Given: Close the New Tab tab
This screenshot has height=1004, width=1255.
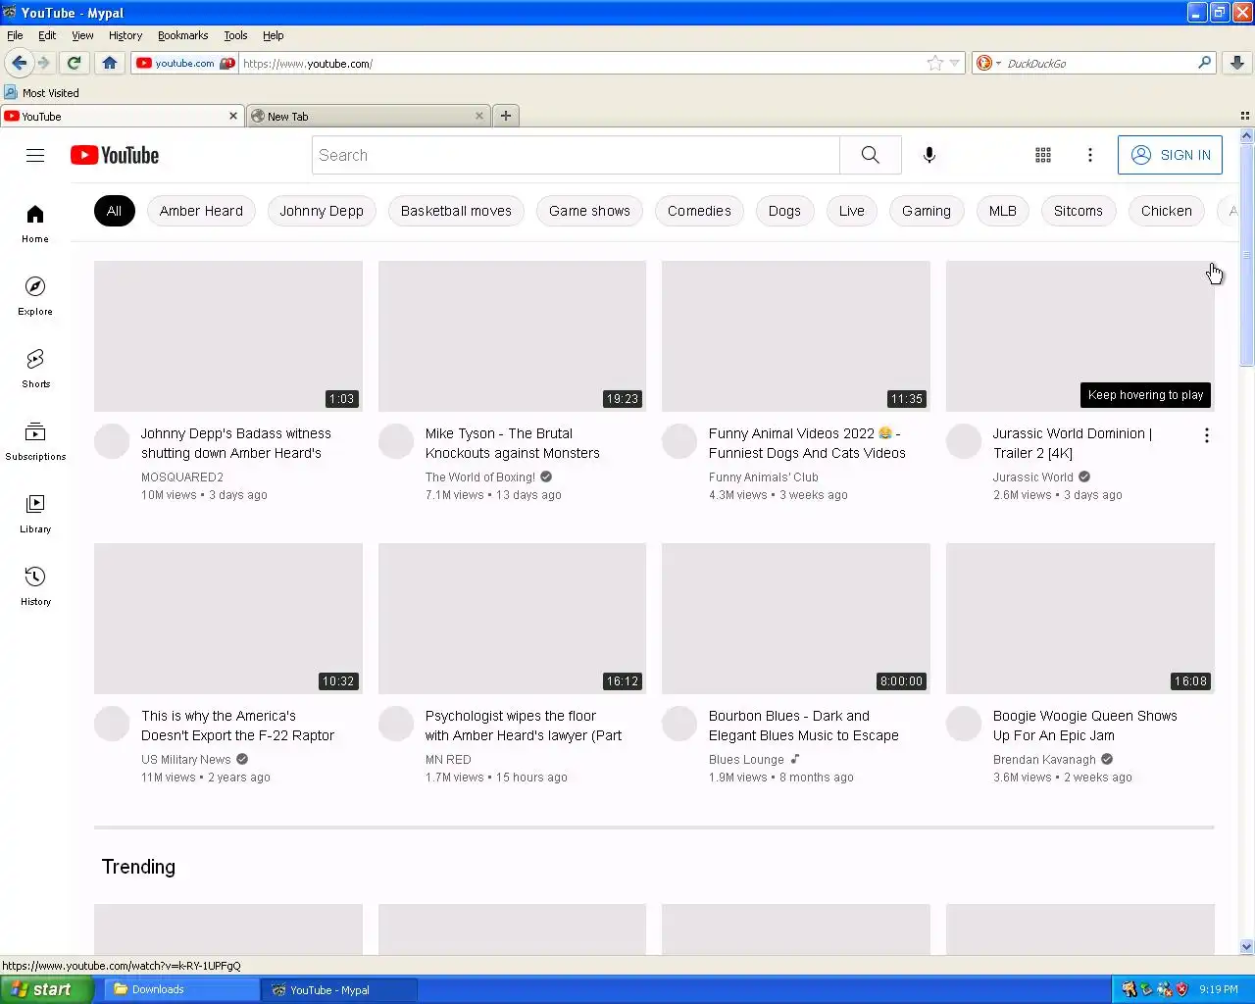Looking at the screenshot, I should click(x=479, y=116).
